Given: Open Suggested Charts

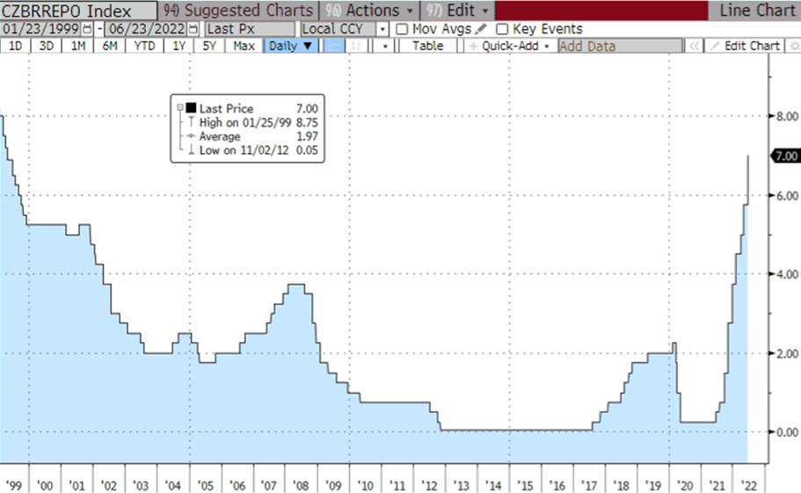Looking at the screenshot, I should [x=238, y=11].
